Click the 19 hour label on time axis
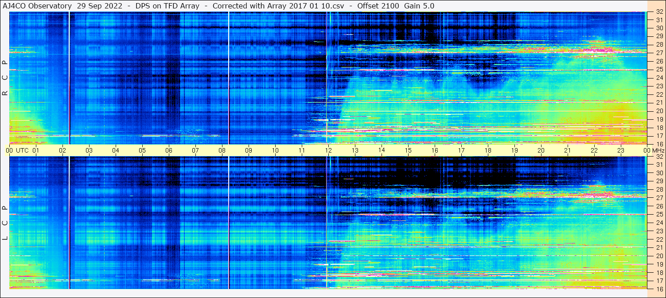This screenshot has width=666, height=298. (514, 150)
